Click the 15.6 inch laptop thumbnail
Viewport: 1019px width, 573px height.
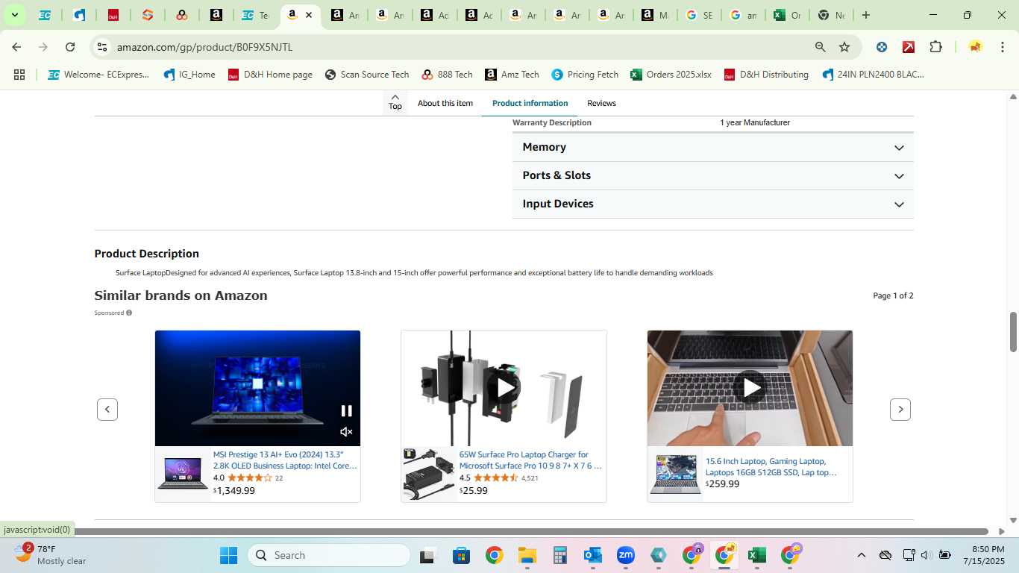pos(675,473)
